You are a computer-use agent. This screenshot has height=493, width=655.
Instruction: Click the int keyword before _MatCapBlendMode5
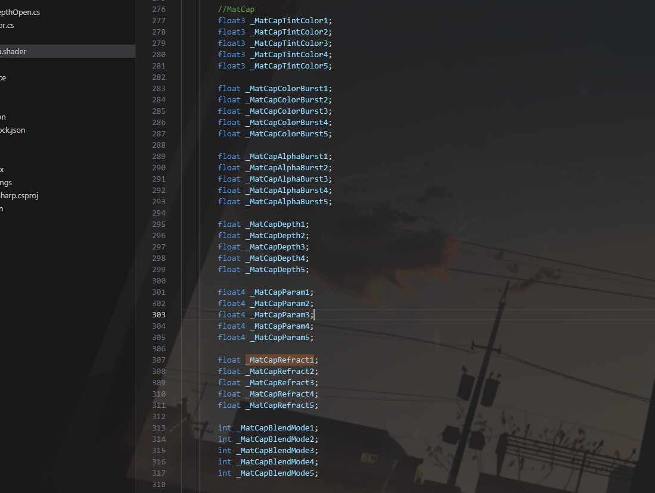pos(225,473)
